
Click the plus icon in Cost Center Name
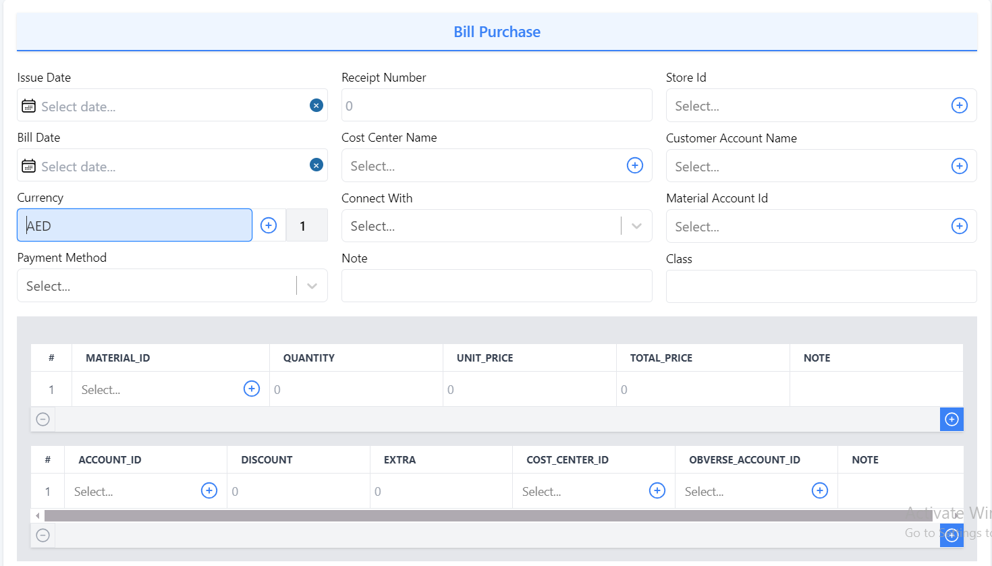634,165
